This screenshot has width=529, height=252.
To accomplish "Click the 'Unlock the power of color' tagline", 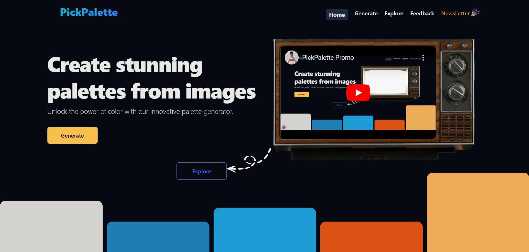I will point(140,112).
